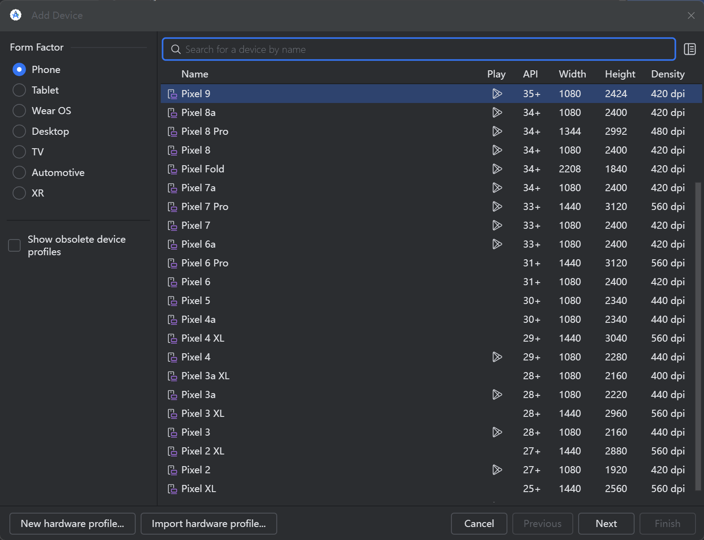This screenshot has height=540, width=704.
Task: Click the Play Store icon in Pixel 3a row
Action: pos(497,394)
